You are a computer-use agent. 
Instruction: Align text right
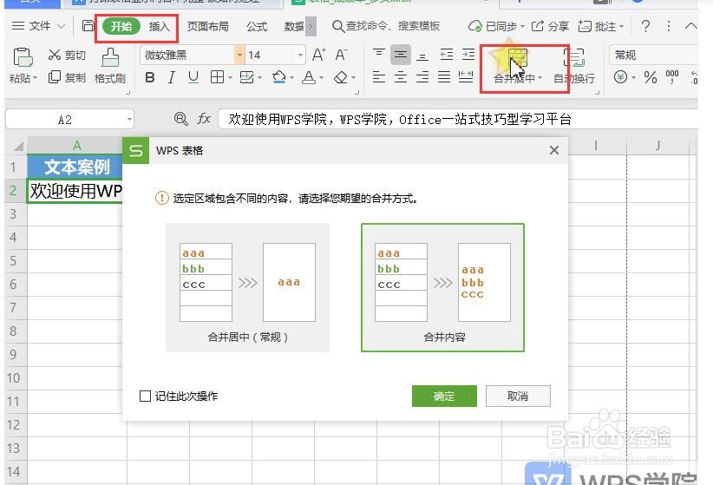click(x=422, y=77)
